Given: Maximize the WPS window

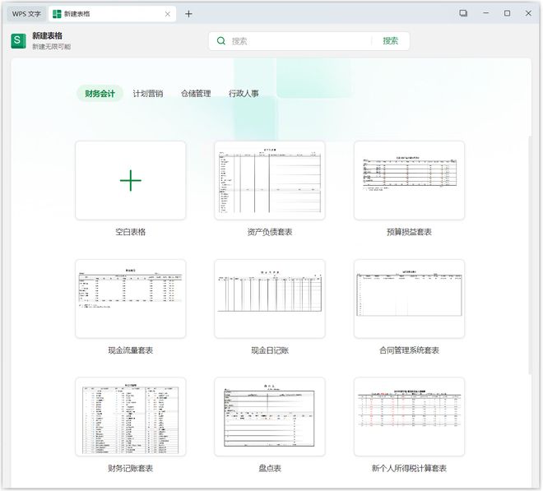Looking at the screenshot, I should pos(507,13).
